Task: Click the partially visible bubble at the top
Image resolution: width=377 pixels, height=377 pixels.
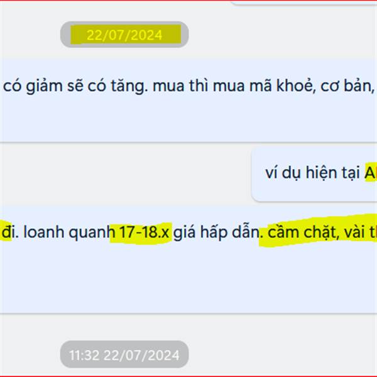Action: coord(303,3)
